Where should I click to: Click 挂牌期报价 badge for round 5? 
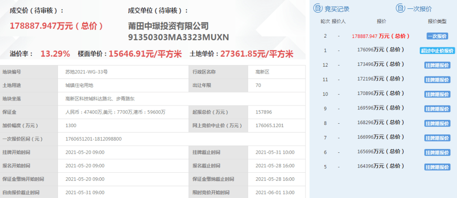(x=437, y=167)
